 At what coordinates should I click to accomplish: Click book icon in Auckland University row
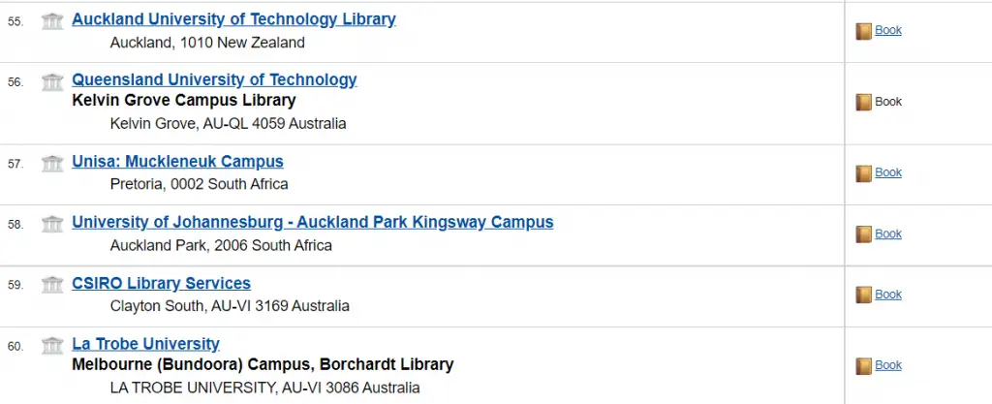[x=863, y=31]
